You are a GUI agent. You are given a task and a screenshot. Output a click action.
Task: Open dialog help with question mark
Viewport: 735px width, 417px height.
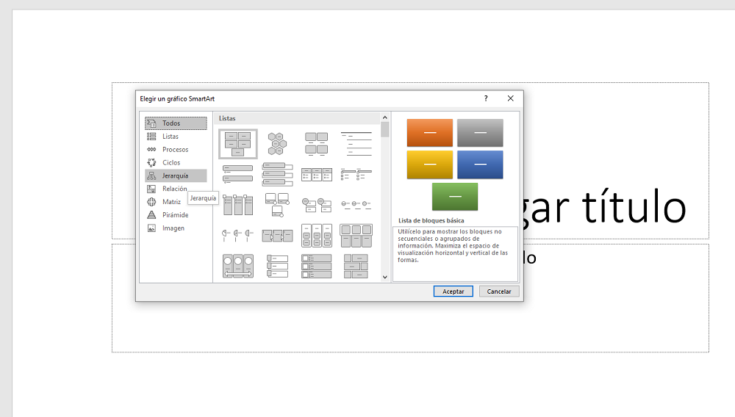pyautogui.click(x=485, y=98)
